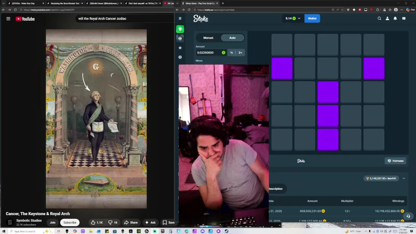
Task: Save the video to a playlist
Action: (x=169, y=223)
